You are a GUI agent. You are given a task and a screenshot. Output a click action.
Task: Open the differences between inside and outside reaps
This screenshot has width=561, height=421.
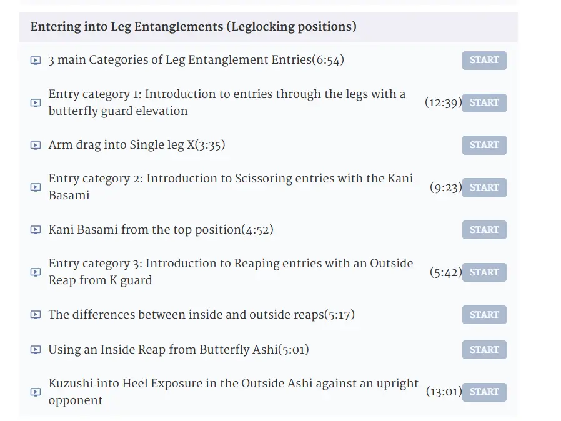point(201,315)
